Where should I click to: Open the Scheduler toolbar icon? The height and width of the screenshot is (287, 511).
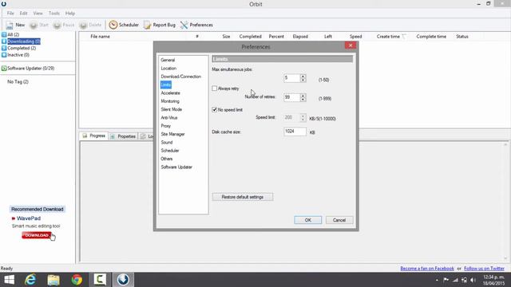point(124,25)
